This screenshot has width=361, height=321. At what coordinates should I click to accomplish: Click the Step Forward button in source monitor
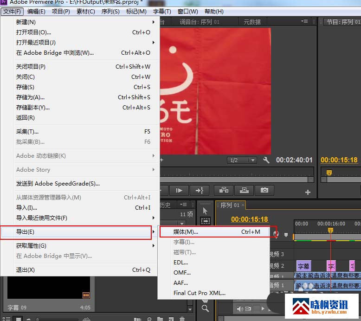point(179,190)
